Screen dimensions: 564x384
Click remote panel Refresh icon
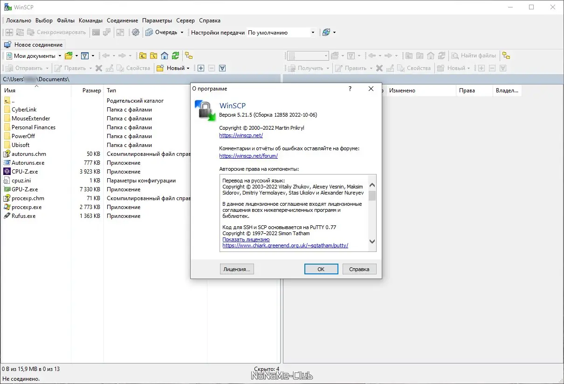441,56
